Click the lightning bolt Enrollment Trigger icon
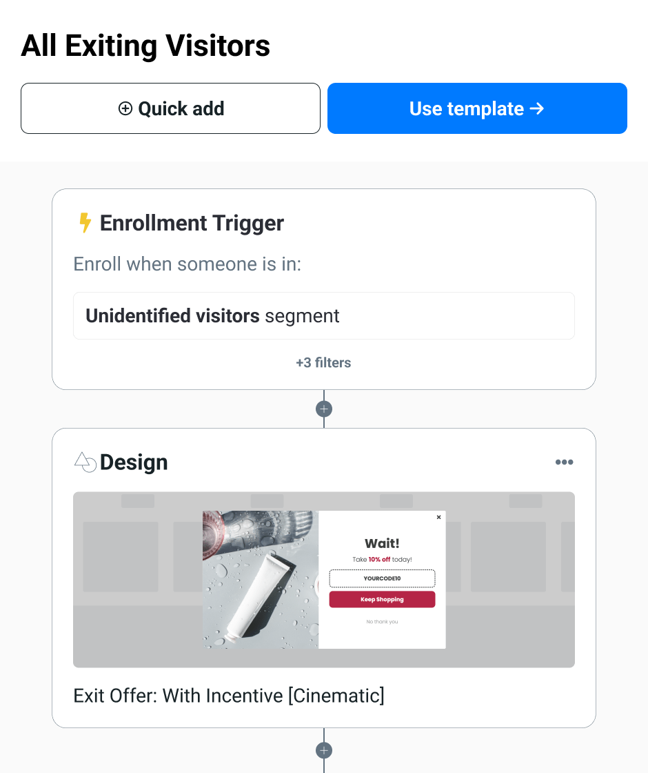Viewport: 648px width, 773px height. (85, 223)
